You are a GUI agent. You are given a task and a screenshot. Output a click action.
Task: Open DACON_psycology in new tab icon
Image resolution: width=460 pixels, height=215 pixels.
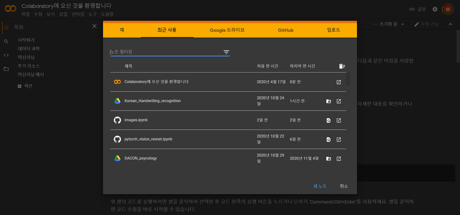pos(339,158)
